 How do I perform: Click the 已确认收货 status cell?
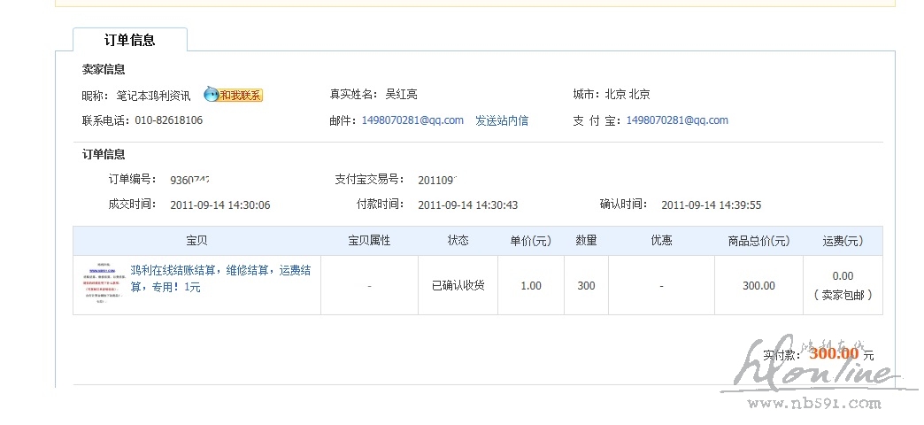point(458,286)
